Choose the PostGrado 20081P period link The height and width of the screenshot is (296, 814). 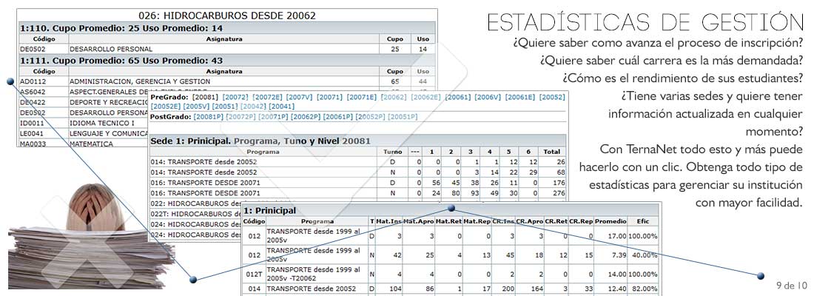[208, 117]
